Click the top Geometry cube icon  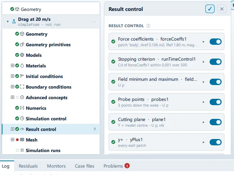tap(17, 9)
